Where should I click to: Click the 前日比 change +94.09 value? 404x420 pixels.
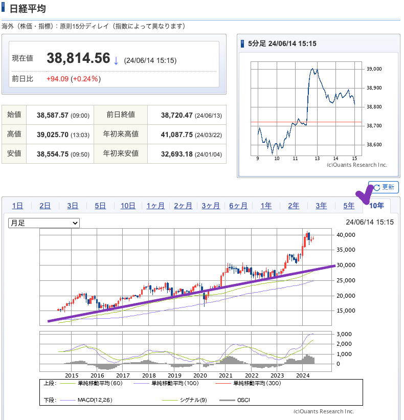(x=57, y=79)
